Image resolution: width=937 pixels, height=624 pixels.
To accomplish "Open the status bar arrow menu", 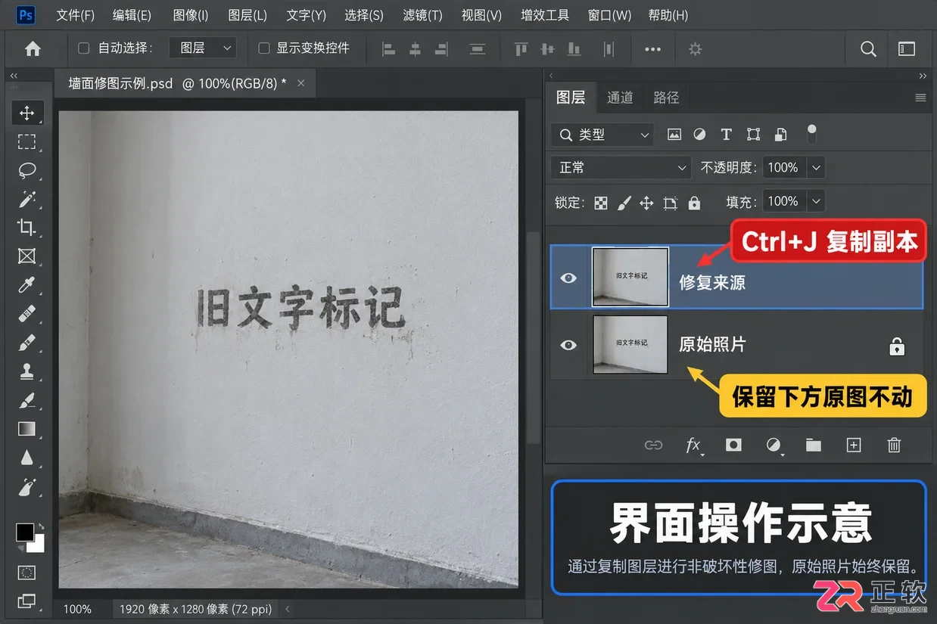I will point(287,609).
